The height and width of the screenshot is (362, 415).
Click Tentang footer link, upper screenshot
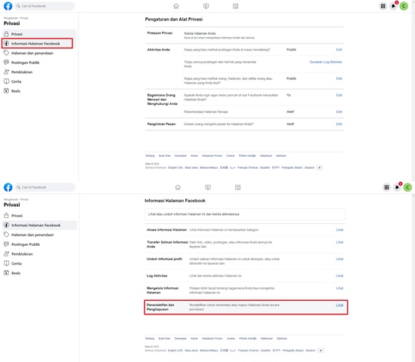[x=150, y=155]
